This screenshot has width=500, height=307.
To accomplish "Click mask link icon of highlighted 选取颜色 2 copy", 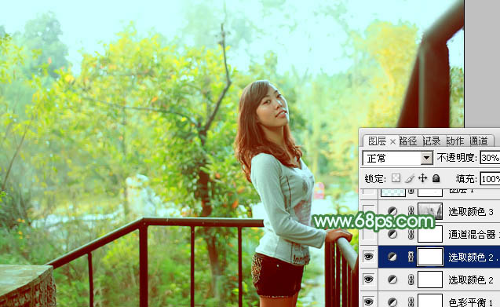I will [411, 257].
